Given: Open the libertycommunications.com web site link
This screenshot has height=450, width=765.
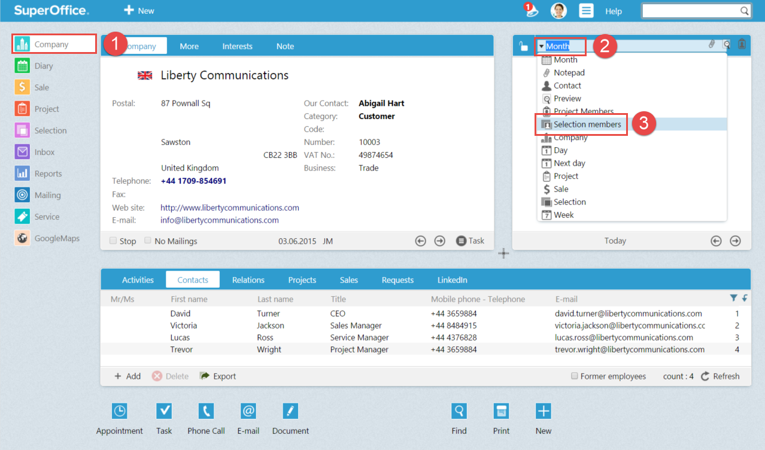Looking at the screenshot, I should pyautogui.click(x=230, y=208).
